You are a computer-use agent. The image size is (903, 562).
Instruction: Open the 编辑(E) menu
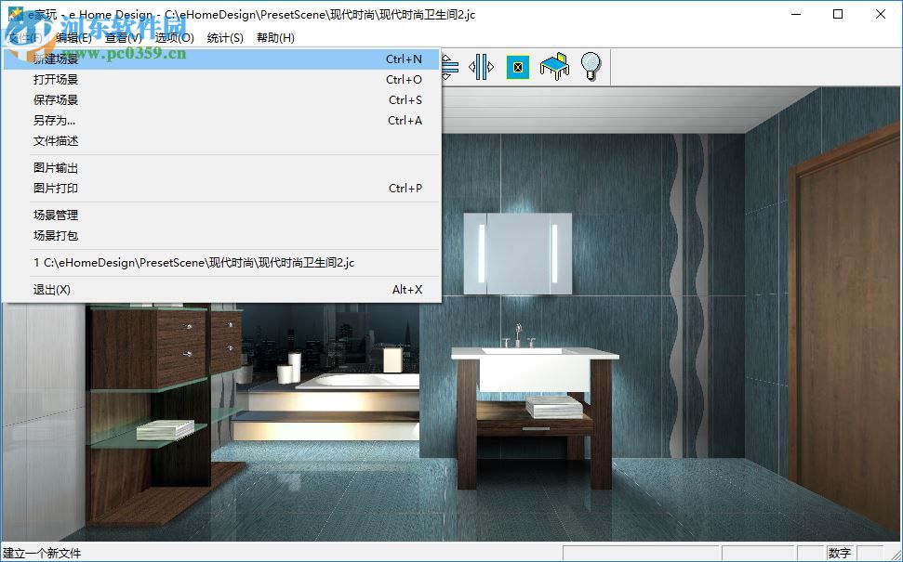(x=73, y=38)
